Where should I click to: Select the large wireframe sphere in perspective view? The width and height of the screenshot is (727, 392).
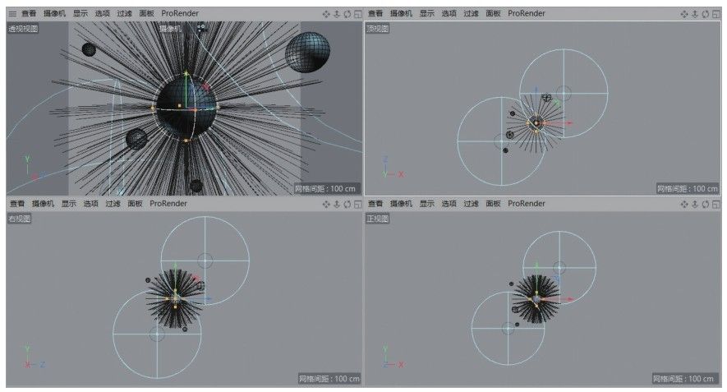point(308,52)
